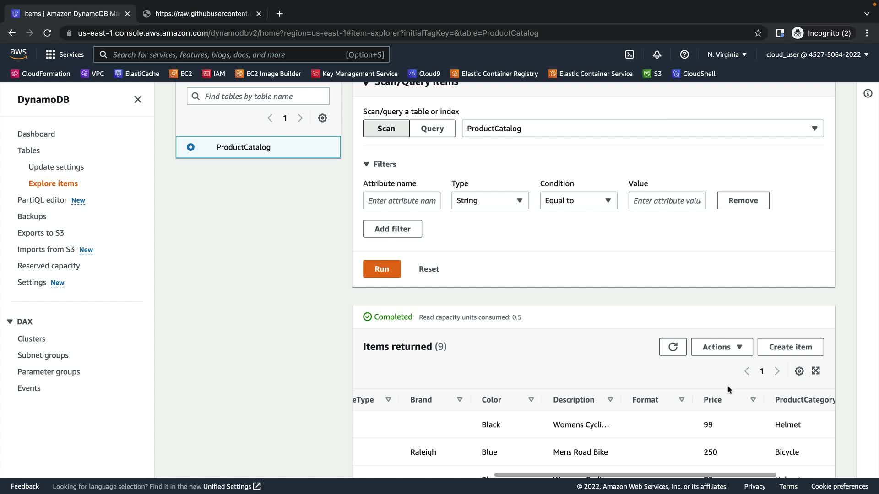Collapse the Filters section
This screenshot has width=879, height=494.
click(366, 164)
